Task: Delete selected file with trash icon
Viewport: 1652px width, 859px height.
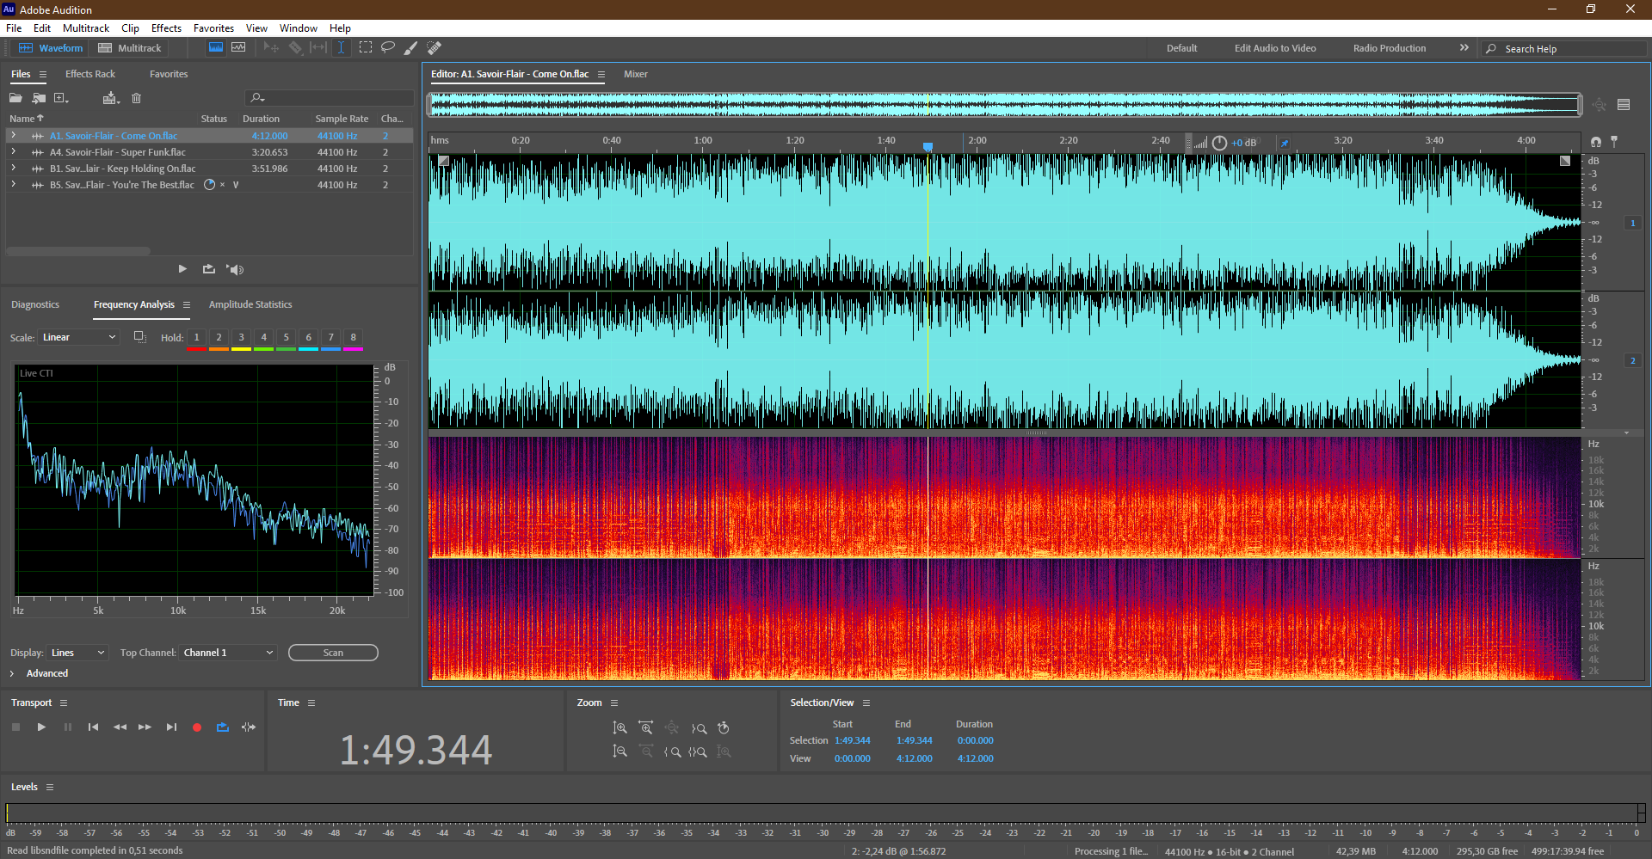Action: click(136, 98)
